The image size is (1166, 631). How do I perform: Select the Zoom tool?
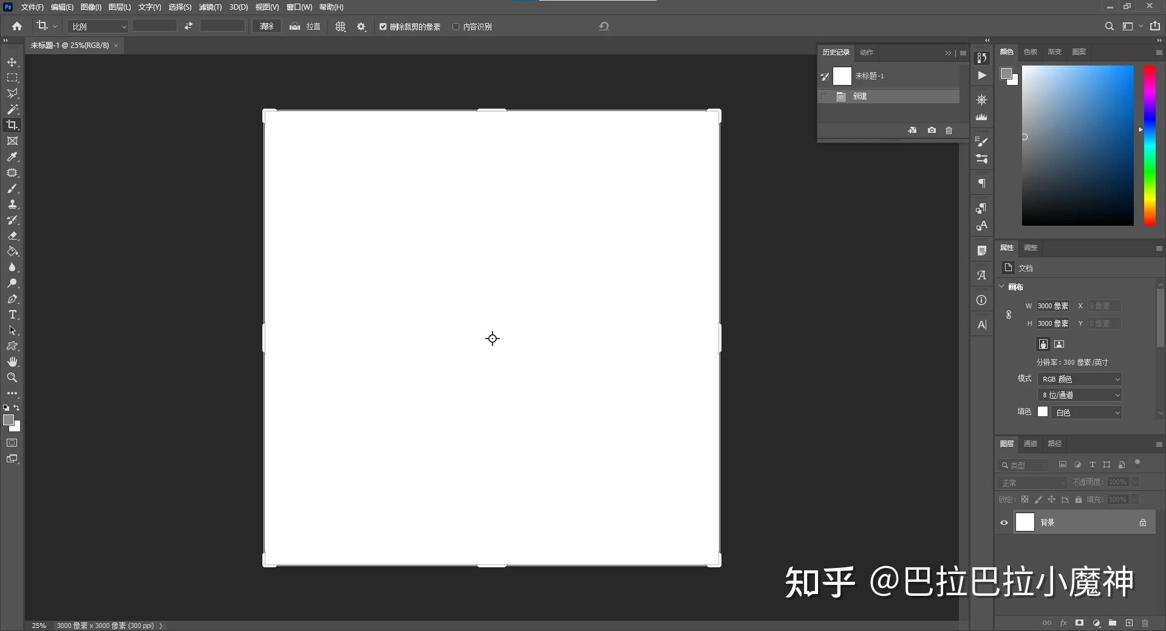point(12,377)
